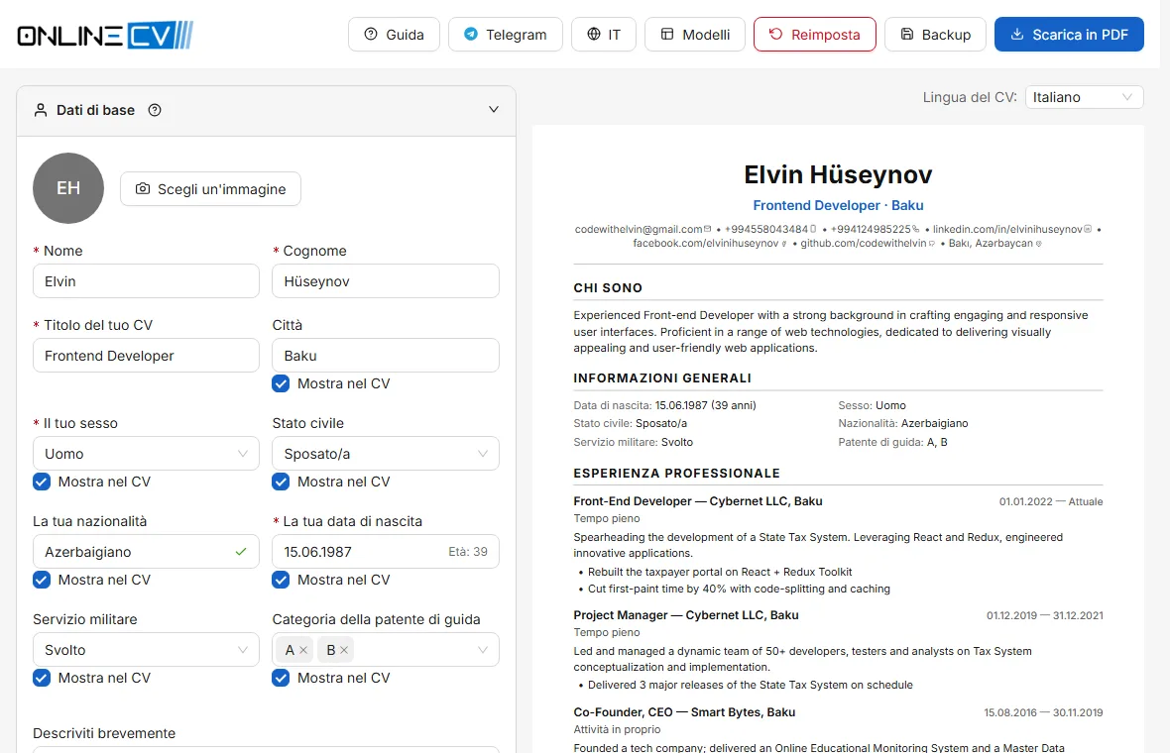Open the patente di guida dropdown arrow

483,649
